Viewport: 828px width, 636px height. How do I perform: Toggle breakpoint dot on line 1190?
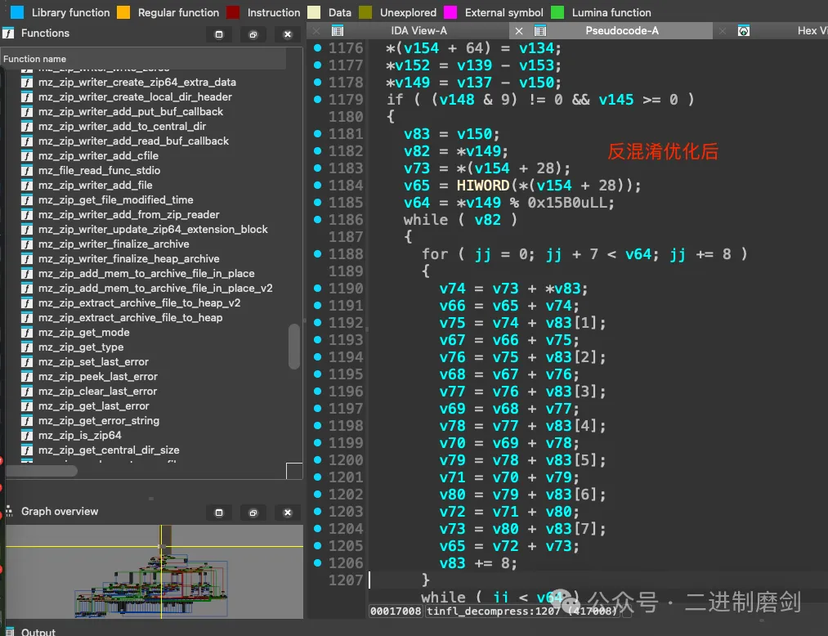coord(318,288)
